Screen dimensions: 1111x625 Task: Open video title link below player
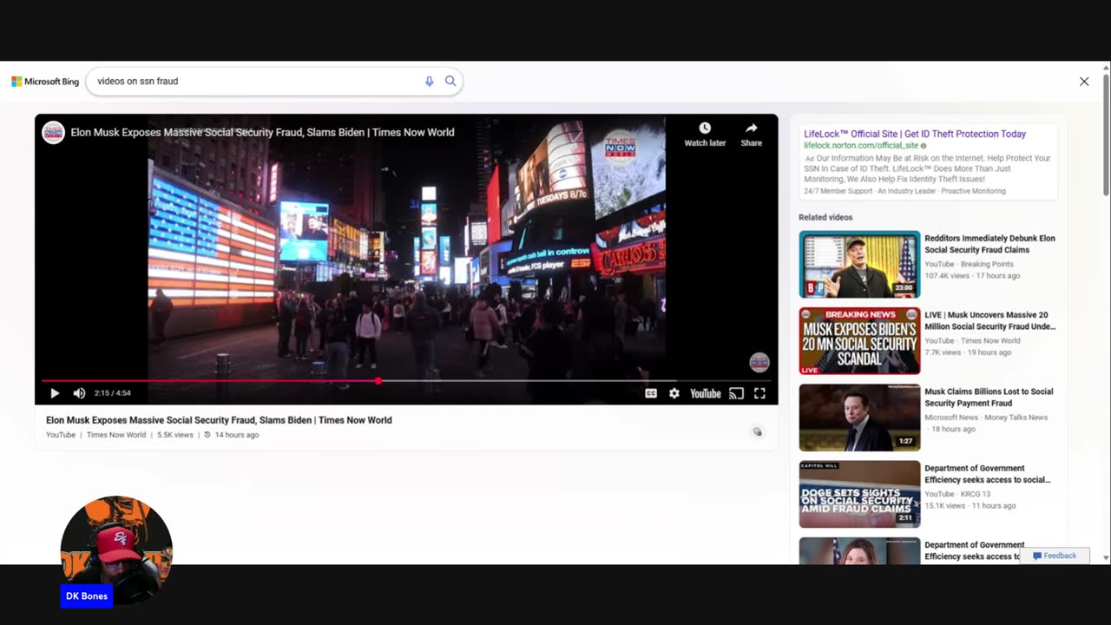219,420
